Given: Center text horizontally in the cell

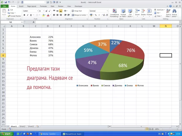Looking at the screenshot, I should tap(57, 15).
